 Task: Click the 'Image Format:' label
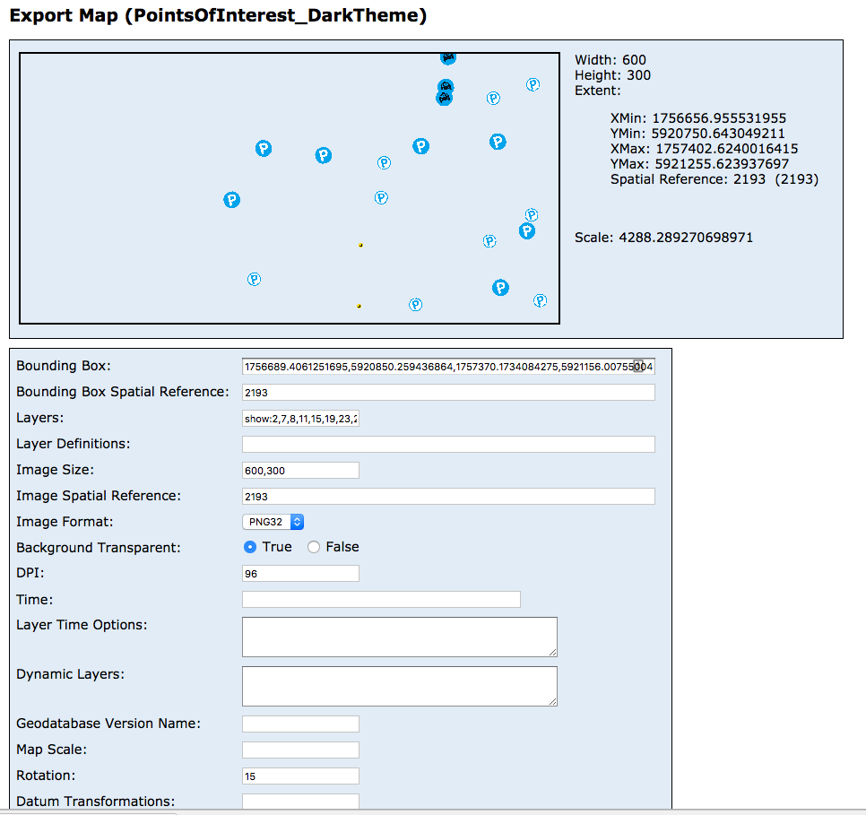click(x=65, y=522)
